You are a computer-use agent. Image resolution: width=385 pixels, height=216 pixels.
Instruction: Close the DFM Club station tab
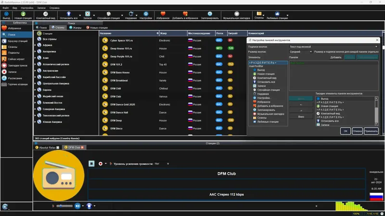click(x=82, y=147)
